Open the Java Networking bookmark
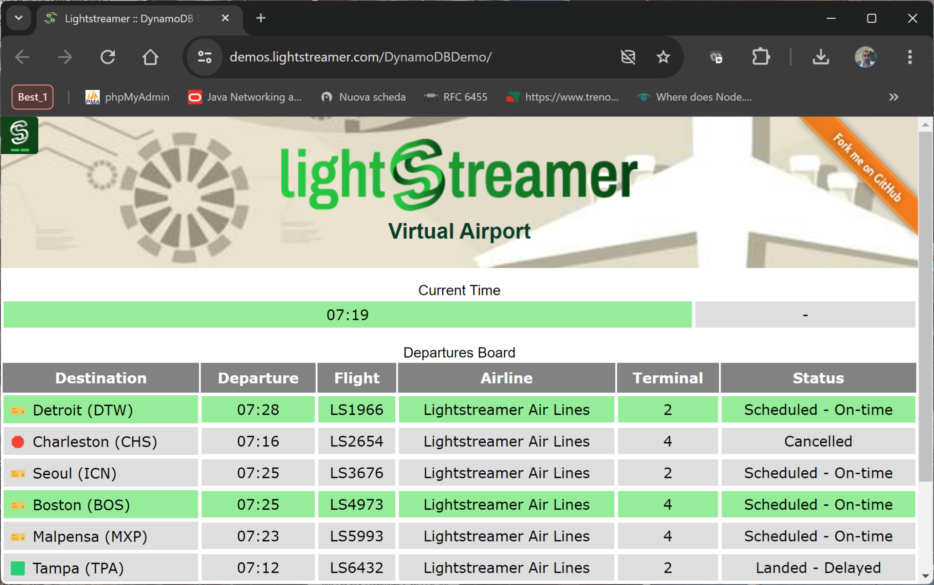This screenshot has width=934, height=585. point(245,97)
